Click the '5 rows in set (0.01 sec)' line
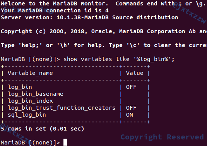 pyautogui.click(x=43, y=129)
